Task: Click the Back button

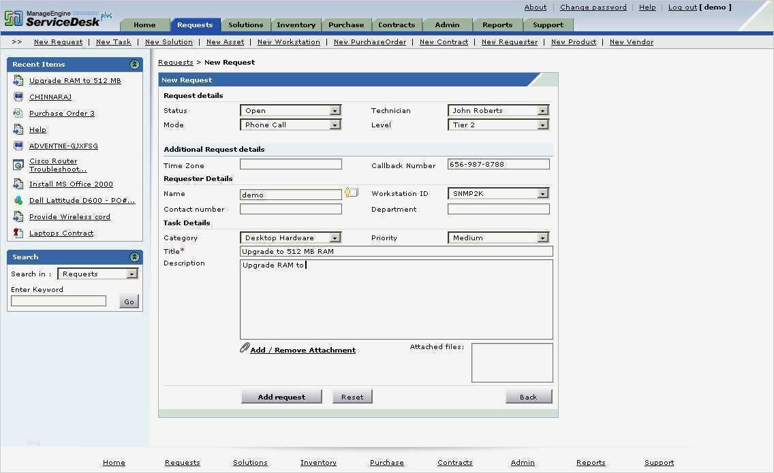Action: pos(529,397)
